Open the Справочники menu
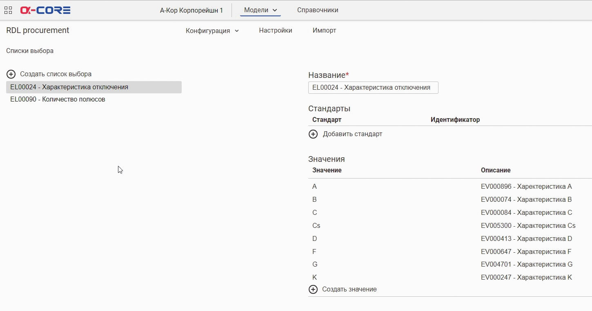Screen dimensions: 592x311 318,10
